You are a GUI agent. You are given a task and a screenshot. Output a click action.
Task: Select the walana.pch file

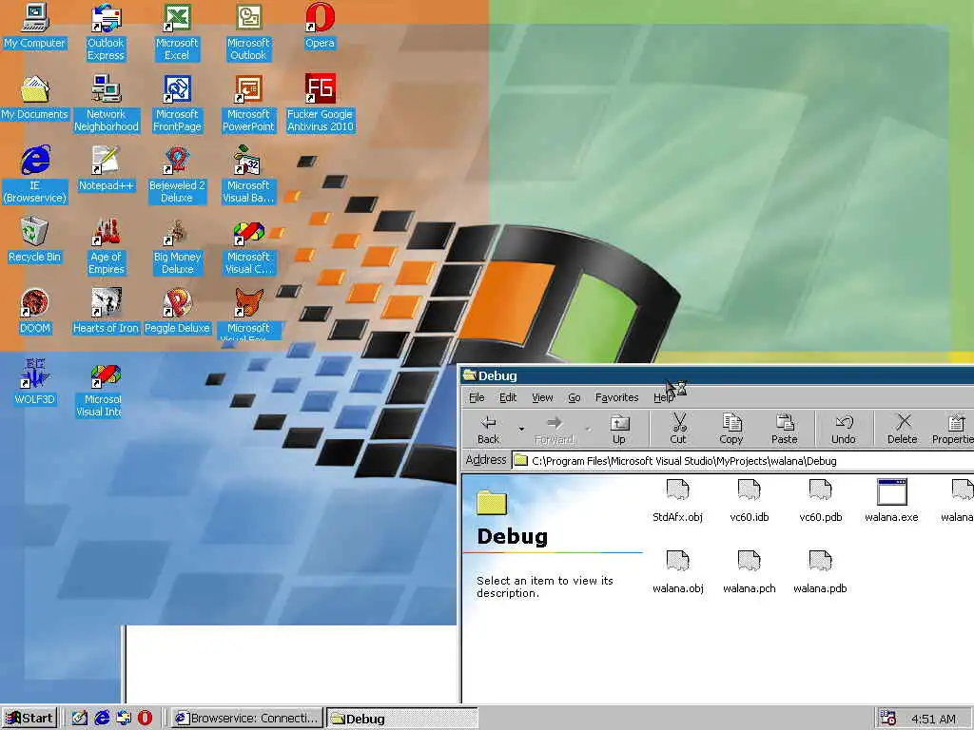750,571
